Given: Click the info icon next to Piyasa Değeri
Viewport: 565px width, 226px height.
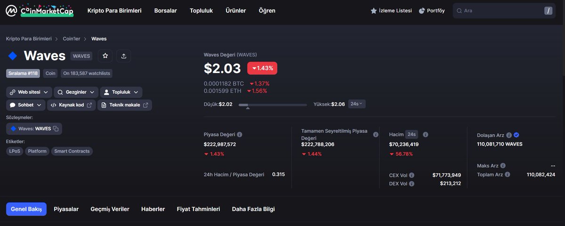Looking at the screenshot, I should click(240, 135).
